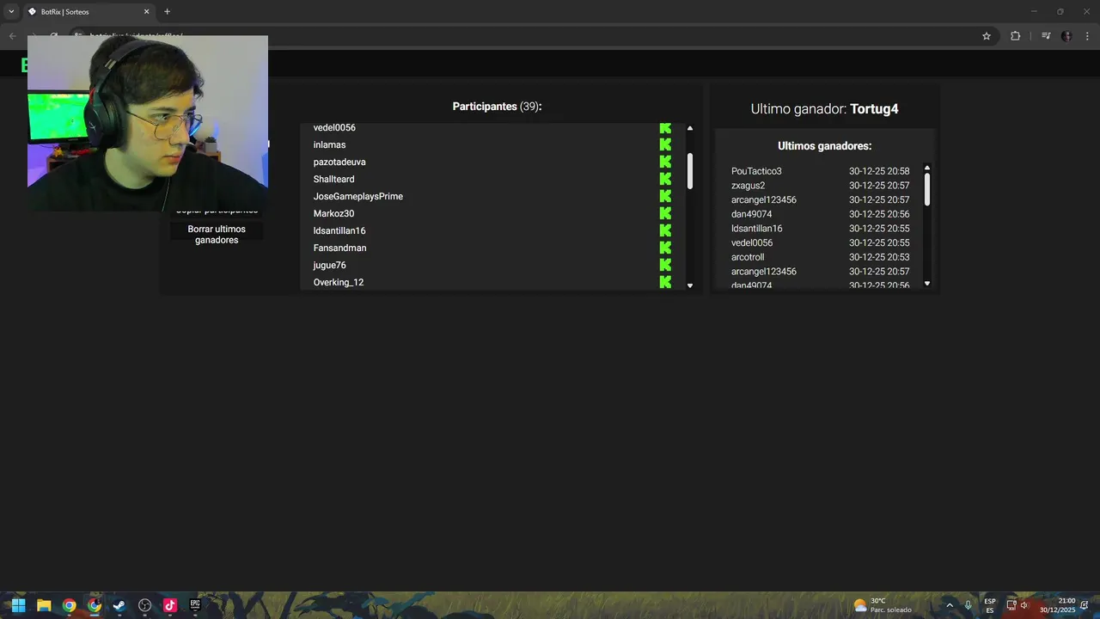
Task: Bookmark this page with the star icon
Action: point(987,36)
